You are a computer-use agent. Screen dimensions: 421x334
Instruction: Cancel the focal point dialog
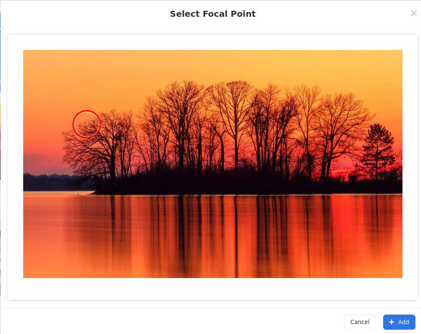[360, 322]
